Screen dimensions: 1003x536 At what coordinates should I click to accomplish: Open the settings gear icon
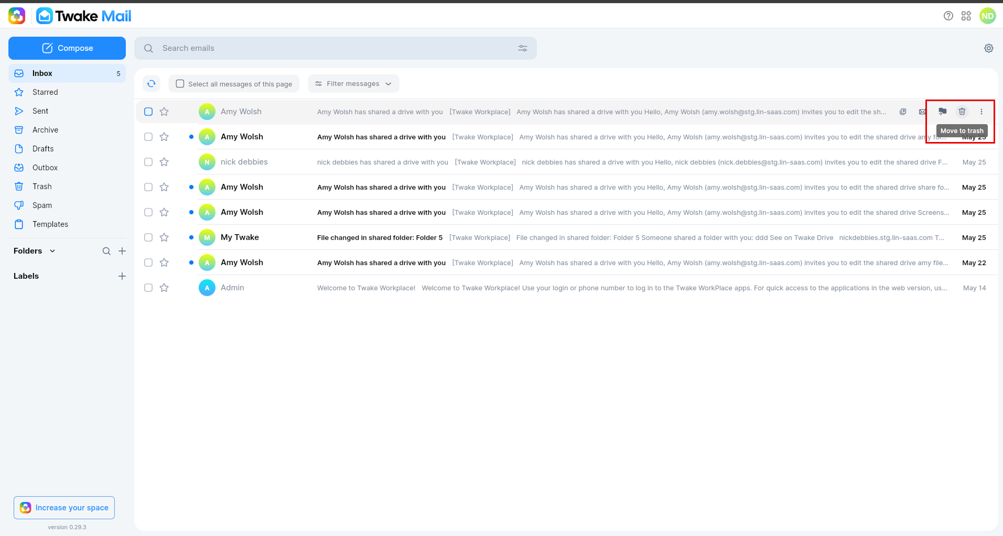[x=989, y=48]
